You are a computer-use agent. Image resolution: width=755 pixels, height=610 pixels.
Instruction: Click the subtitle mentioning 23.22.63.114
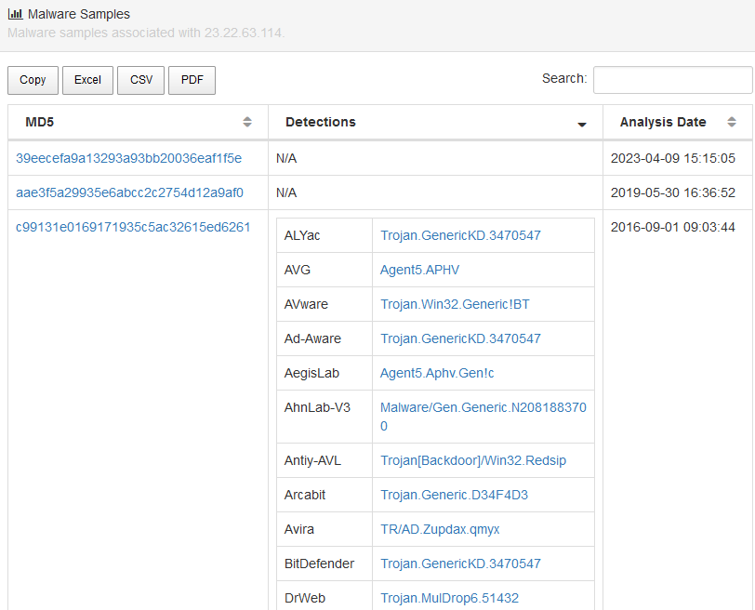pos(146,33)
